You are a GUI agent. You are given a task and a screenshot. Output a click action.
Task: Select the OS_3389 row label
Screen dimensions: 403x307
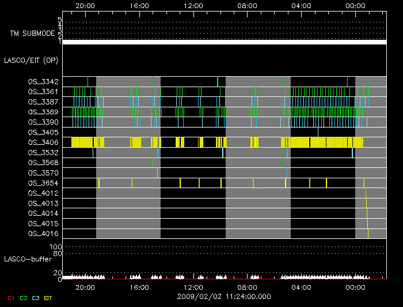43,112
